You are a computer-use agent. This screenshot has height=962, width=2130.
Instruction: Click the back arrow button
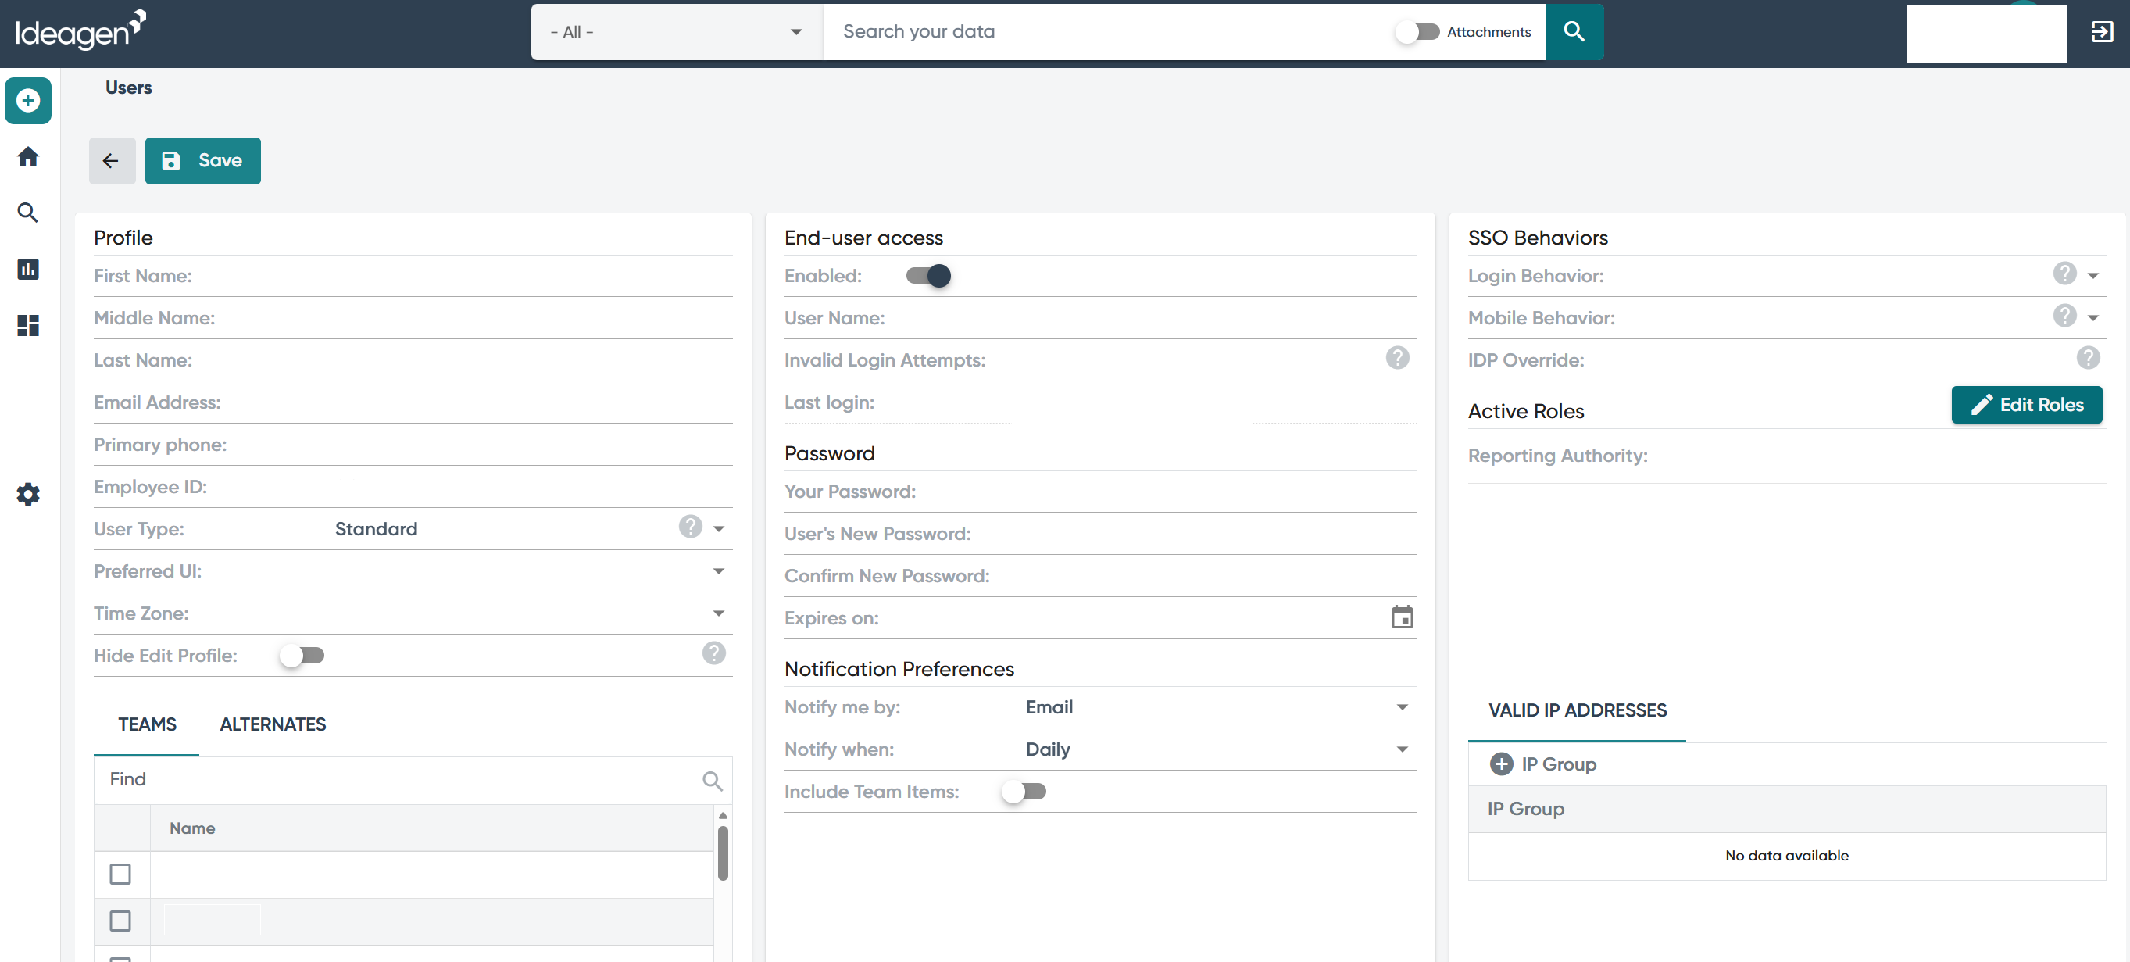pos(112,160)
